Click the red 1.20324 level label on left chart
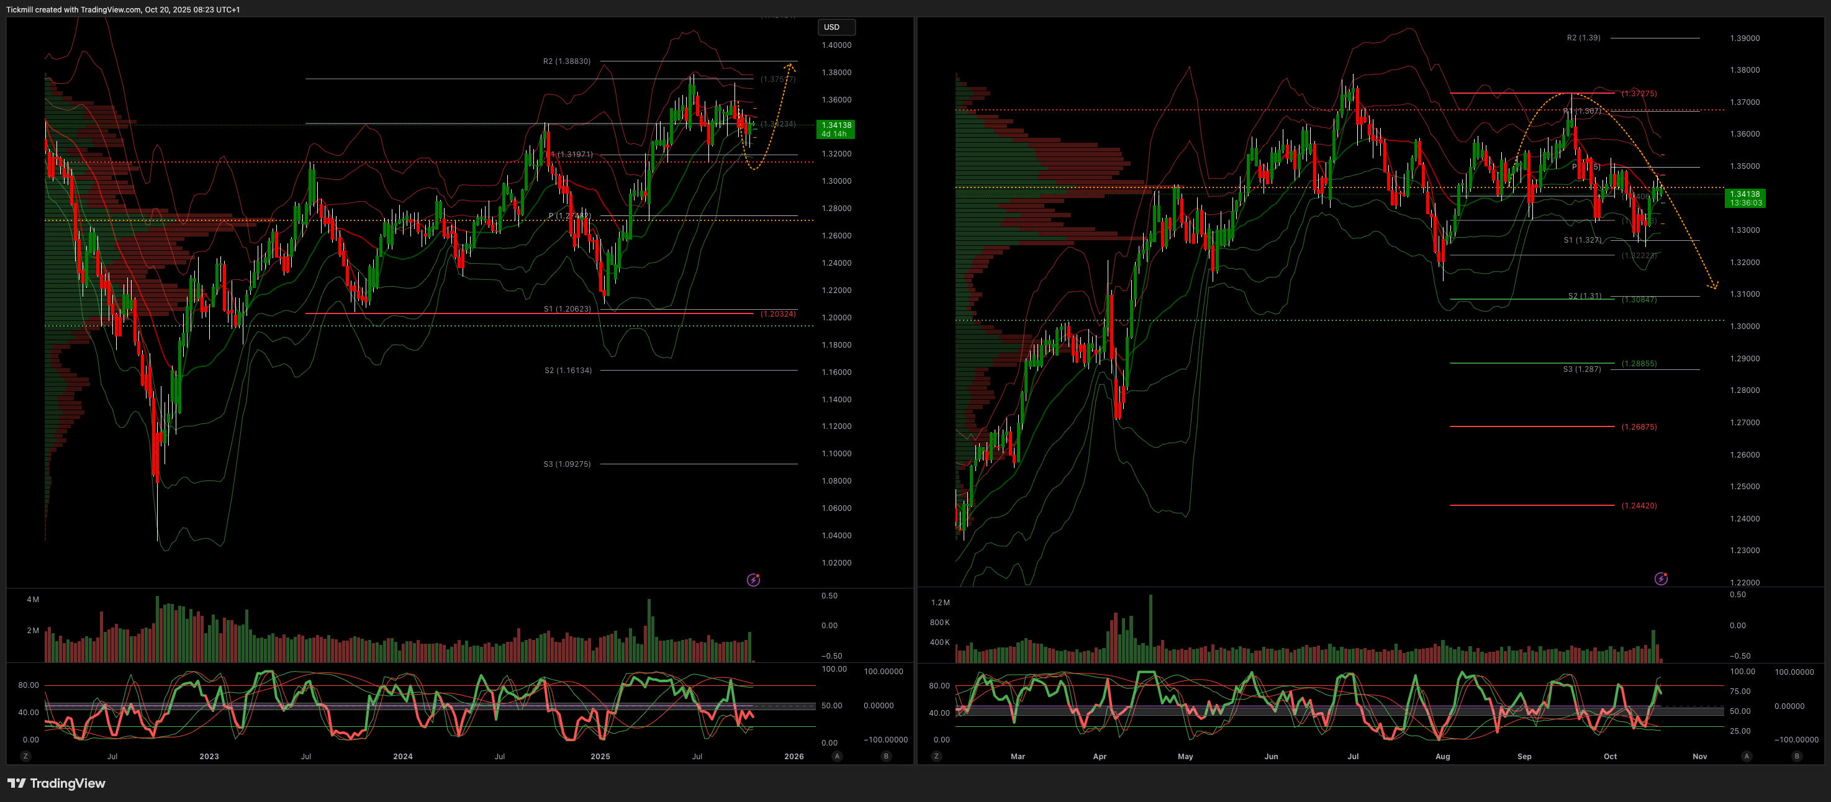The width and height of the screenshot is (1831, 802). coord(777,313)
